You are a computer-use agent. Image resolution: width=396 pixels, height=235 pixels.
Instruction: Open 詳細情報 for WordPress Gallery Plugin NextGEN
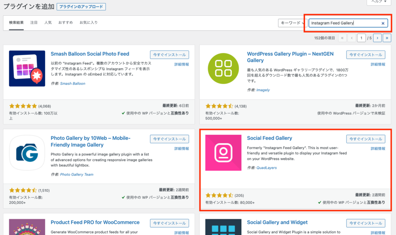(x=378, y=64)
